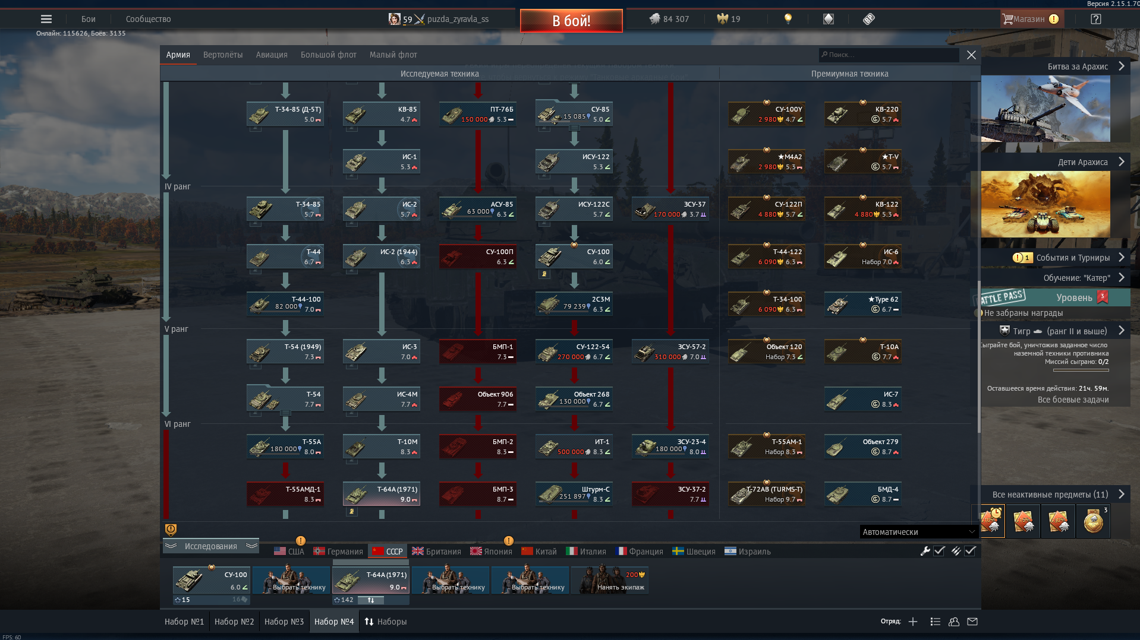The width and height of the screenshot is (1140, 640).
Task: Expand Битва за Арахис arrow
Action: pos(1122,66)
